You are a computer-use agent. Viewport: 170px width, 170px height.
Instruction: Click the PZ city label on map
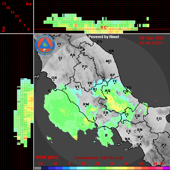[x=164, y=145]
